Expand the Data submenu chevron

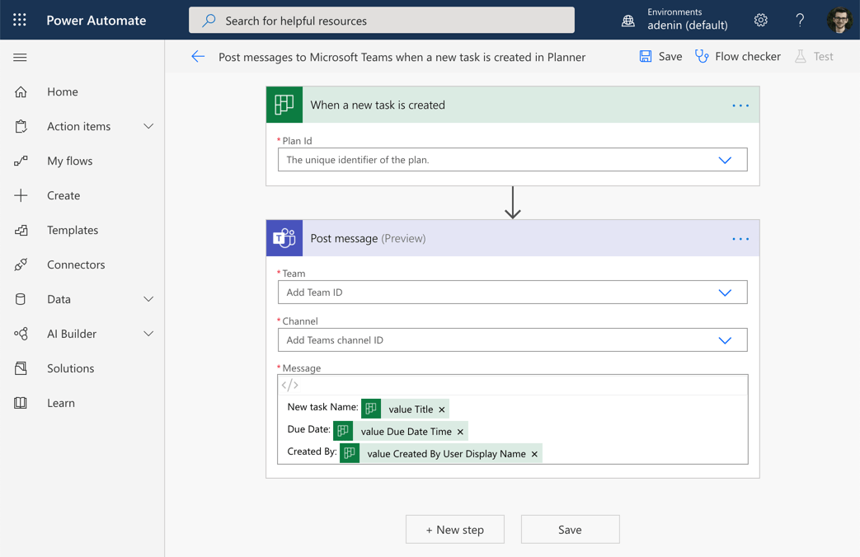coord(148,299)
